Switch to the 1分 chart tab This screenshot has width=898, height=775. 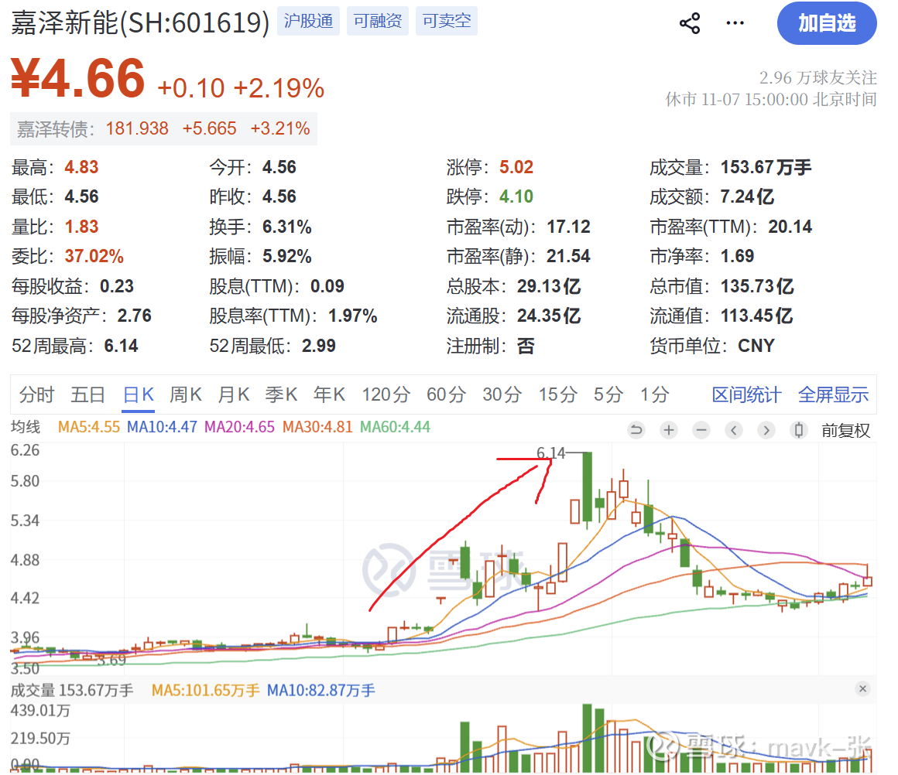(655, 394)
